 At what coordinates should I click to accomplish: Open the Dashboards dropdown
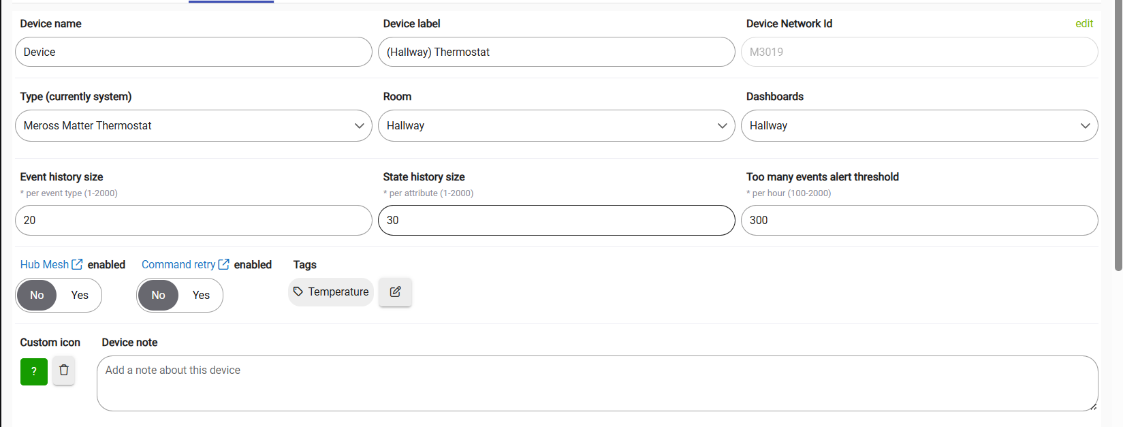(x=919, y=126)
